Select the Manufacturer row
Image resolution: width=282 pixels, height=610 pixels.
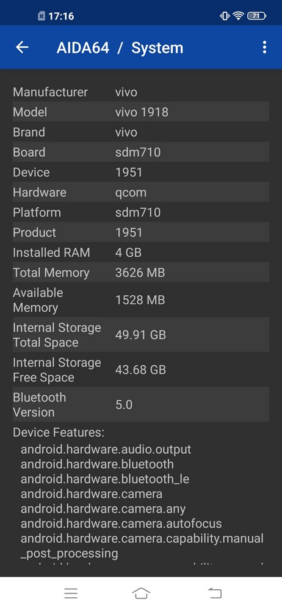pyautogui.click(x=141, y=92)
